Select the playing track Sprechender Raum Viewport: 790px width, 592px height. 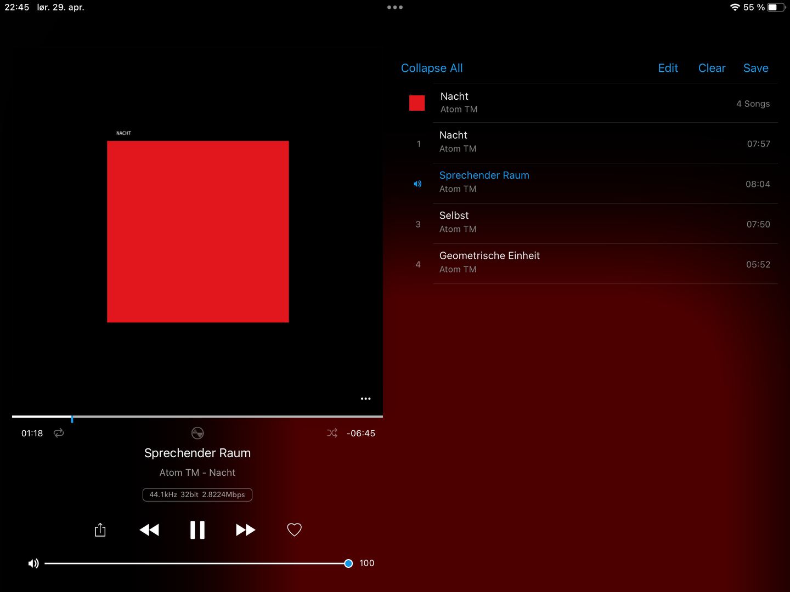tap(590, 183)
